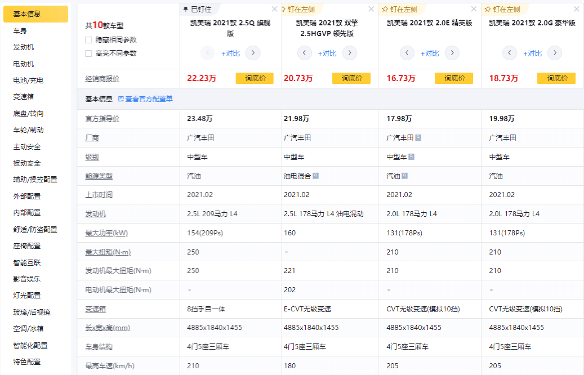Open 辅助/操控配置 section
This screenshot has height=375, width=584.
point(35,179)
